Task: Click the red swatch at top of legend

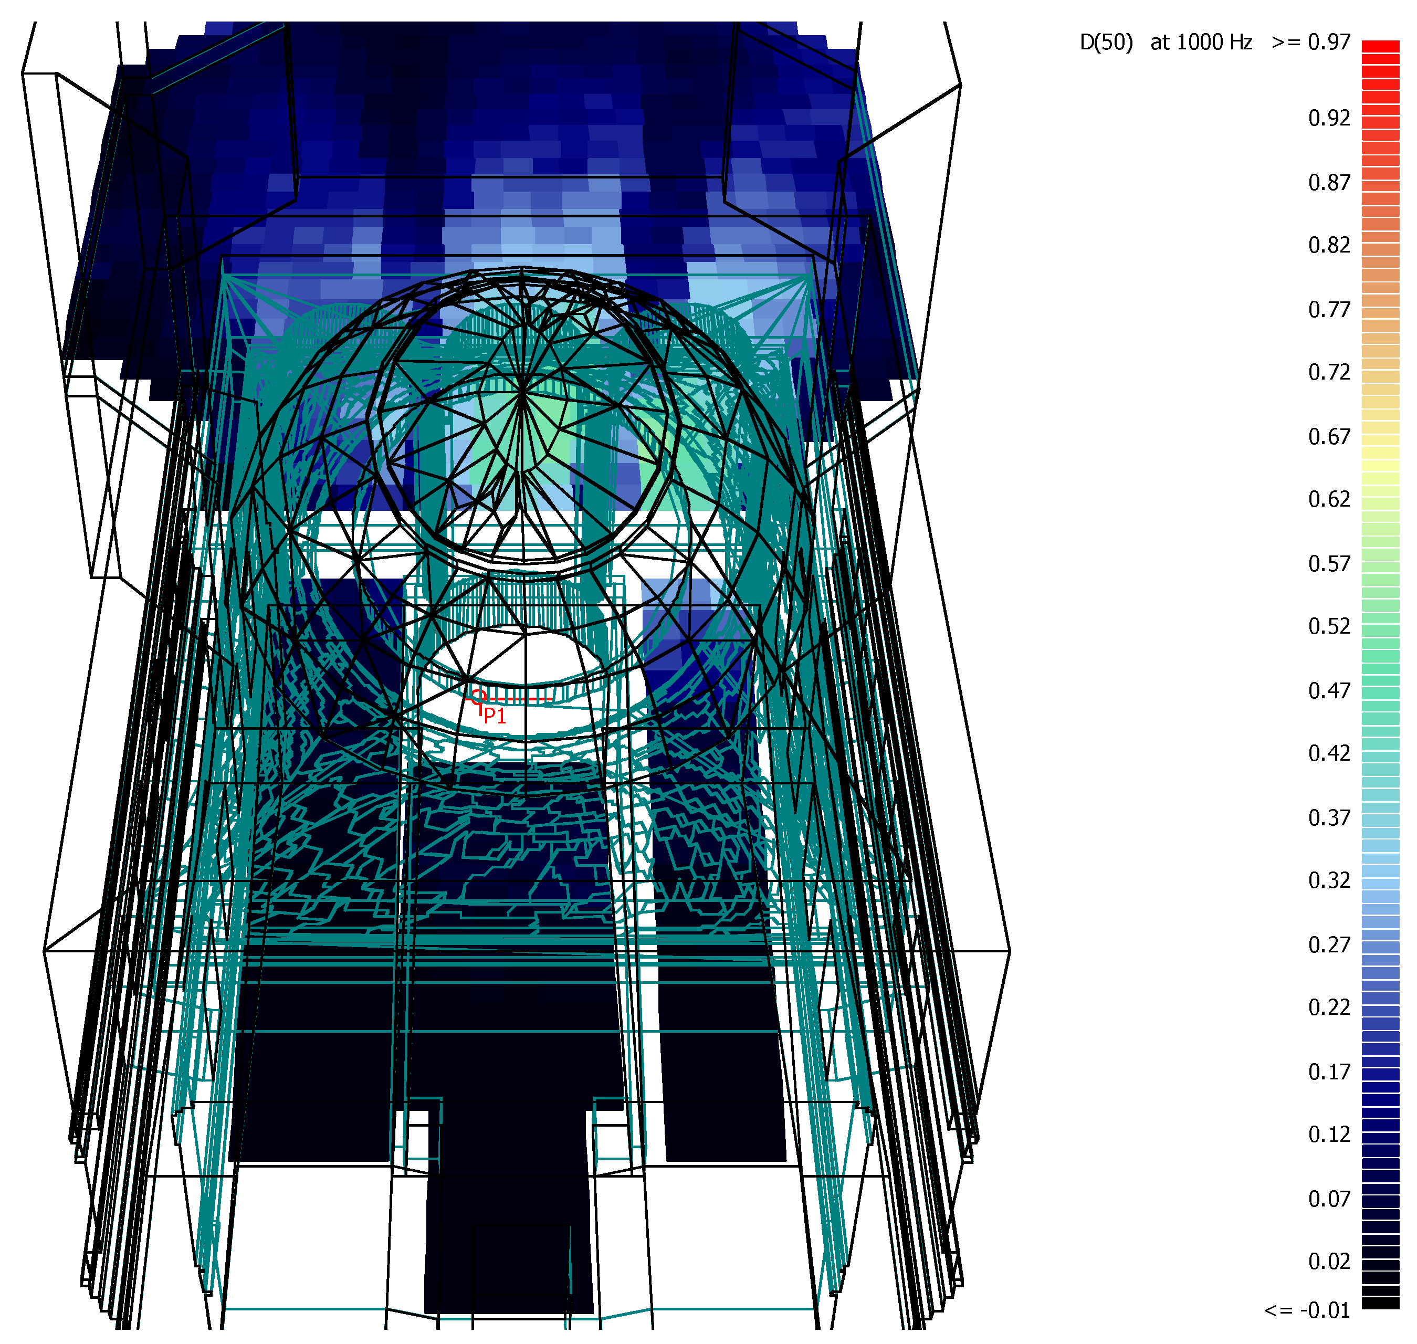Action: (x=1380, y=47)
